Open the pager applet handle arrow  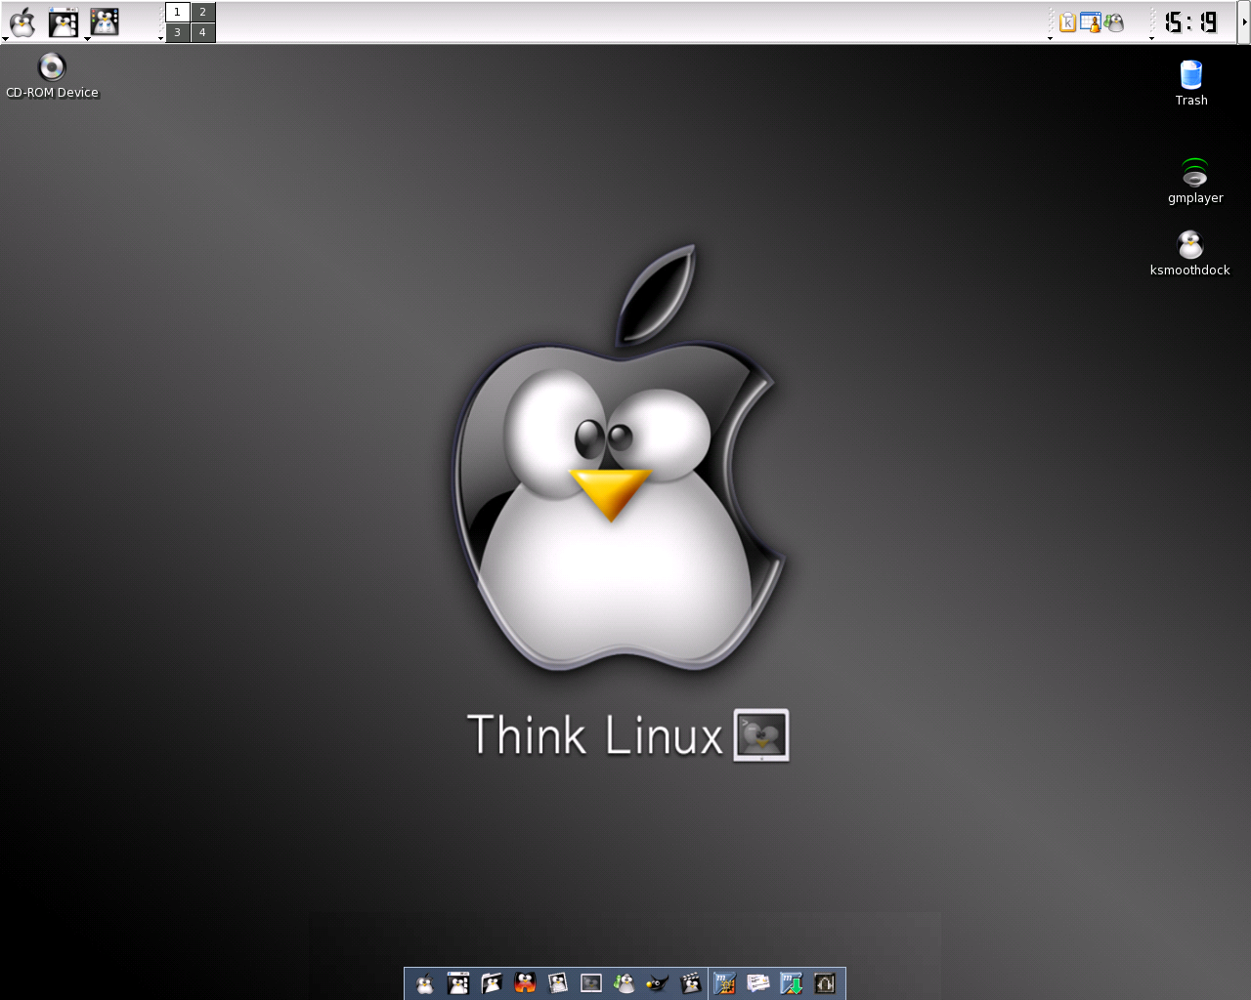(x=161, y=39)
